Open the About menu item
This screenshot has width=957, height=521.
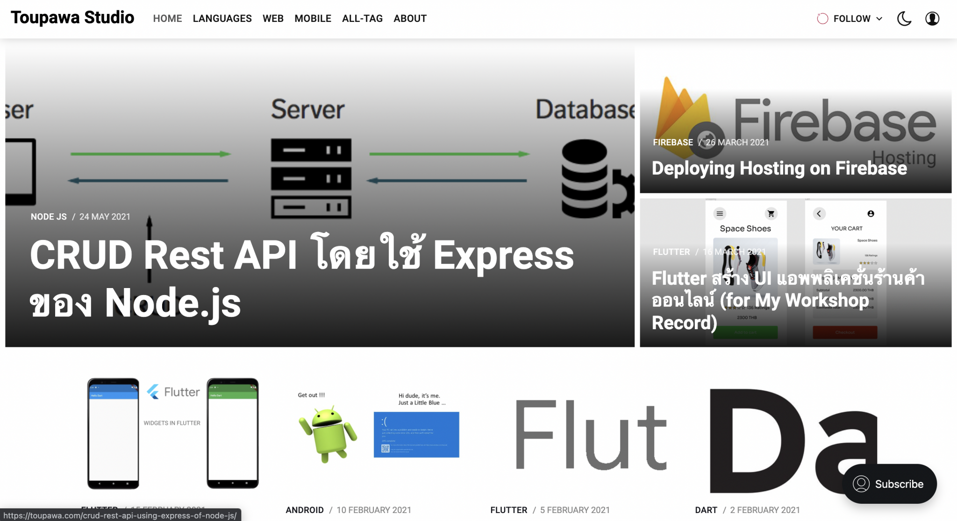410,19
